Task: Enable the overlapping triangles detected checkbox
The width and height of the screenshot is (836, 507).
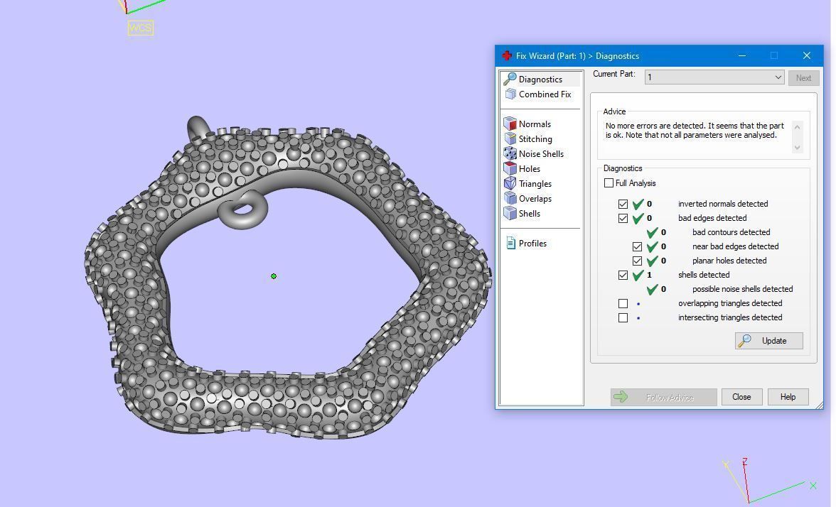Action: click(623, 303)
